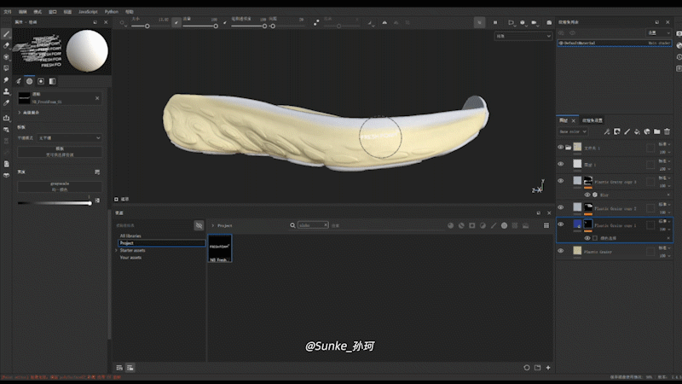Toggle visibility of Plastic Grainy copy 1

point(561,224)
